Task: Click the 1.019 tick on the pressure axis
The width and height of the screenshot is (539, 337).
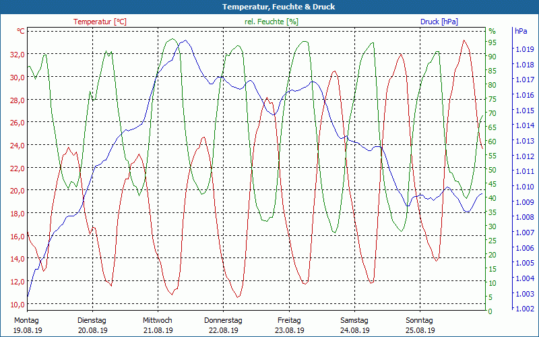Action: [524, 49]
